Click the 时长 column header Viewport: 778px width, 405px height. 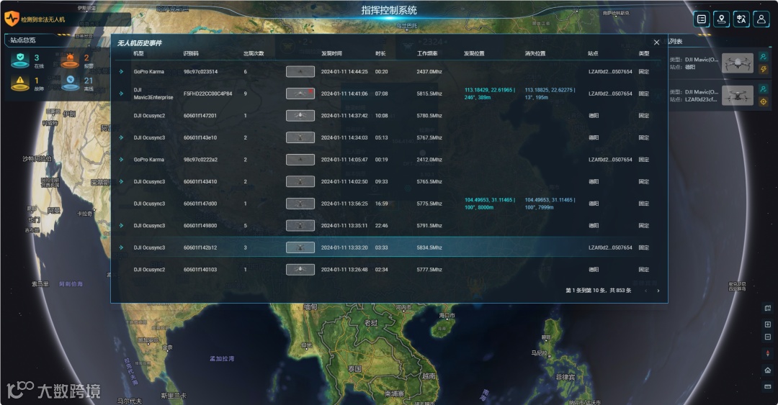[x=380, y=53]
